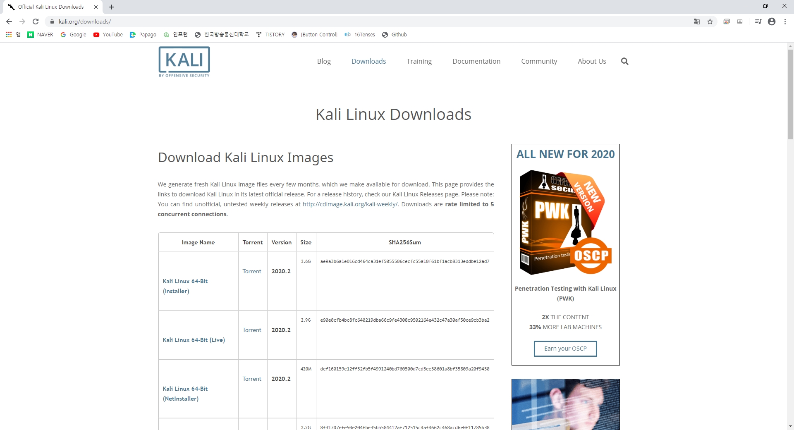Viewport: 794px width, 430px height.
Task: Follow the cdimage.kali.org/kali-weekly link
Action: [x=350, y=204]
